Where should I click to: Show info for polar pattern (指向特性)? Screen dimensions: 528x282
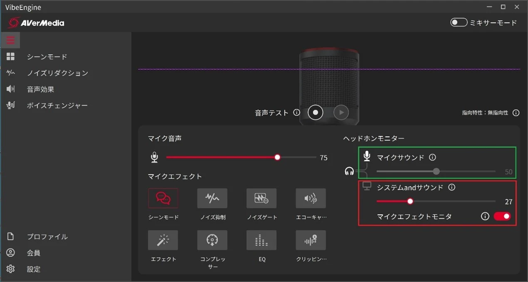pos(516,113)
